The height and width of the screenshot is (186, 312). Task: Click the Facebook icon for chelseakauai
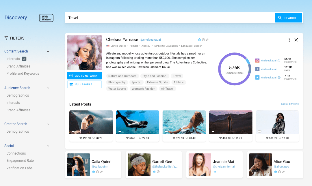point(257,69)
